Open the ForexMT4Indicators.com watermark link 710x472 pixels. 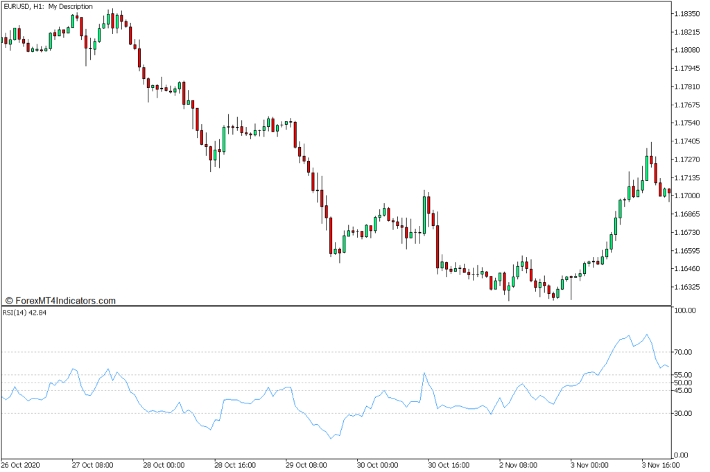60,301
